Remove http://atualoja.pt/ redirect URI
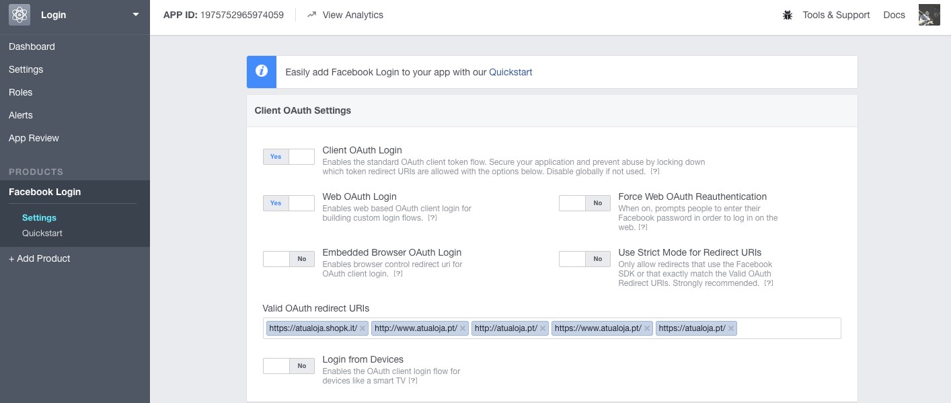Viewport: 951px width, 403px height. tap(543, 328)
